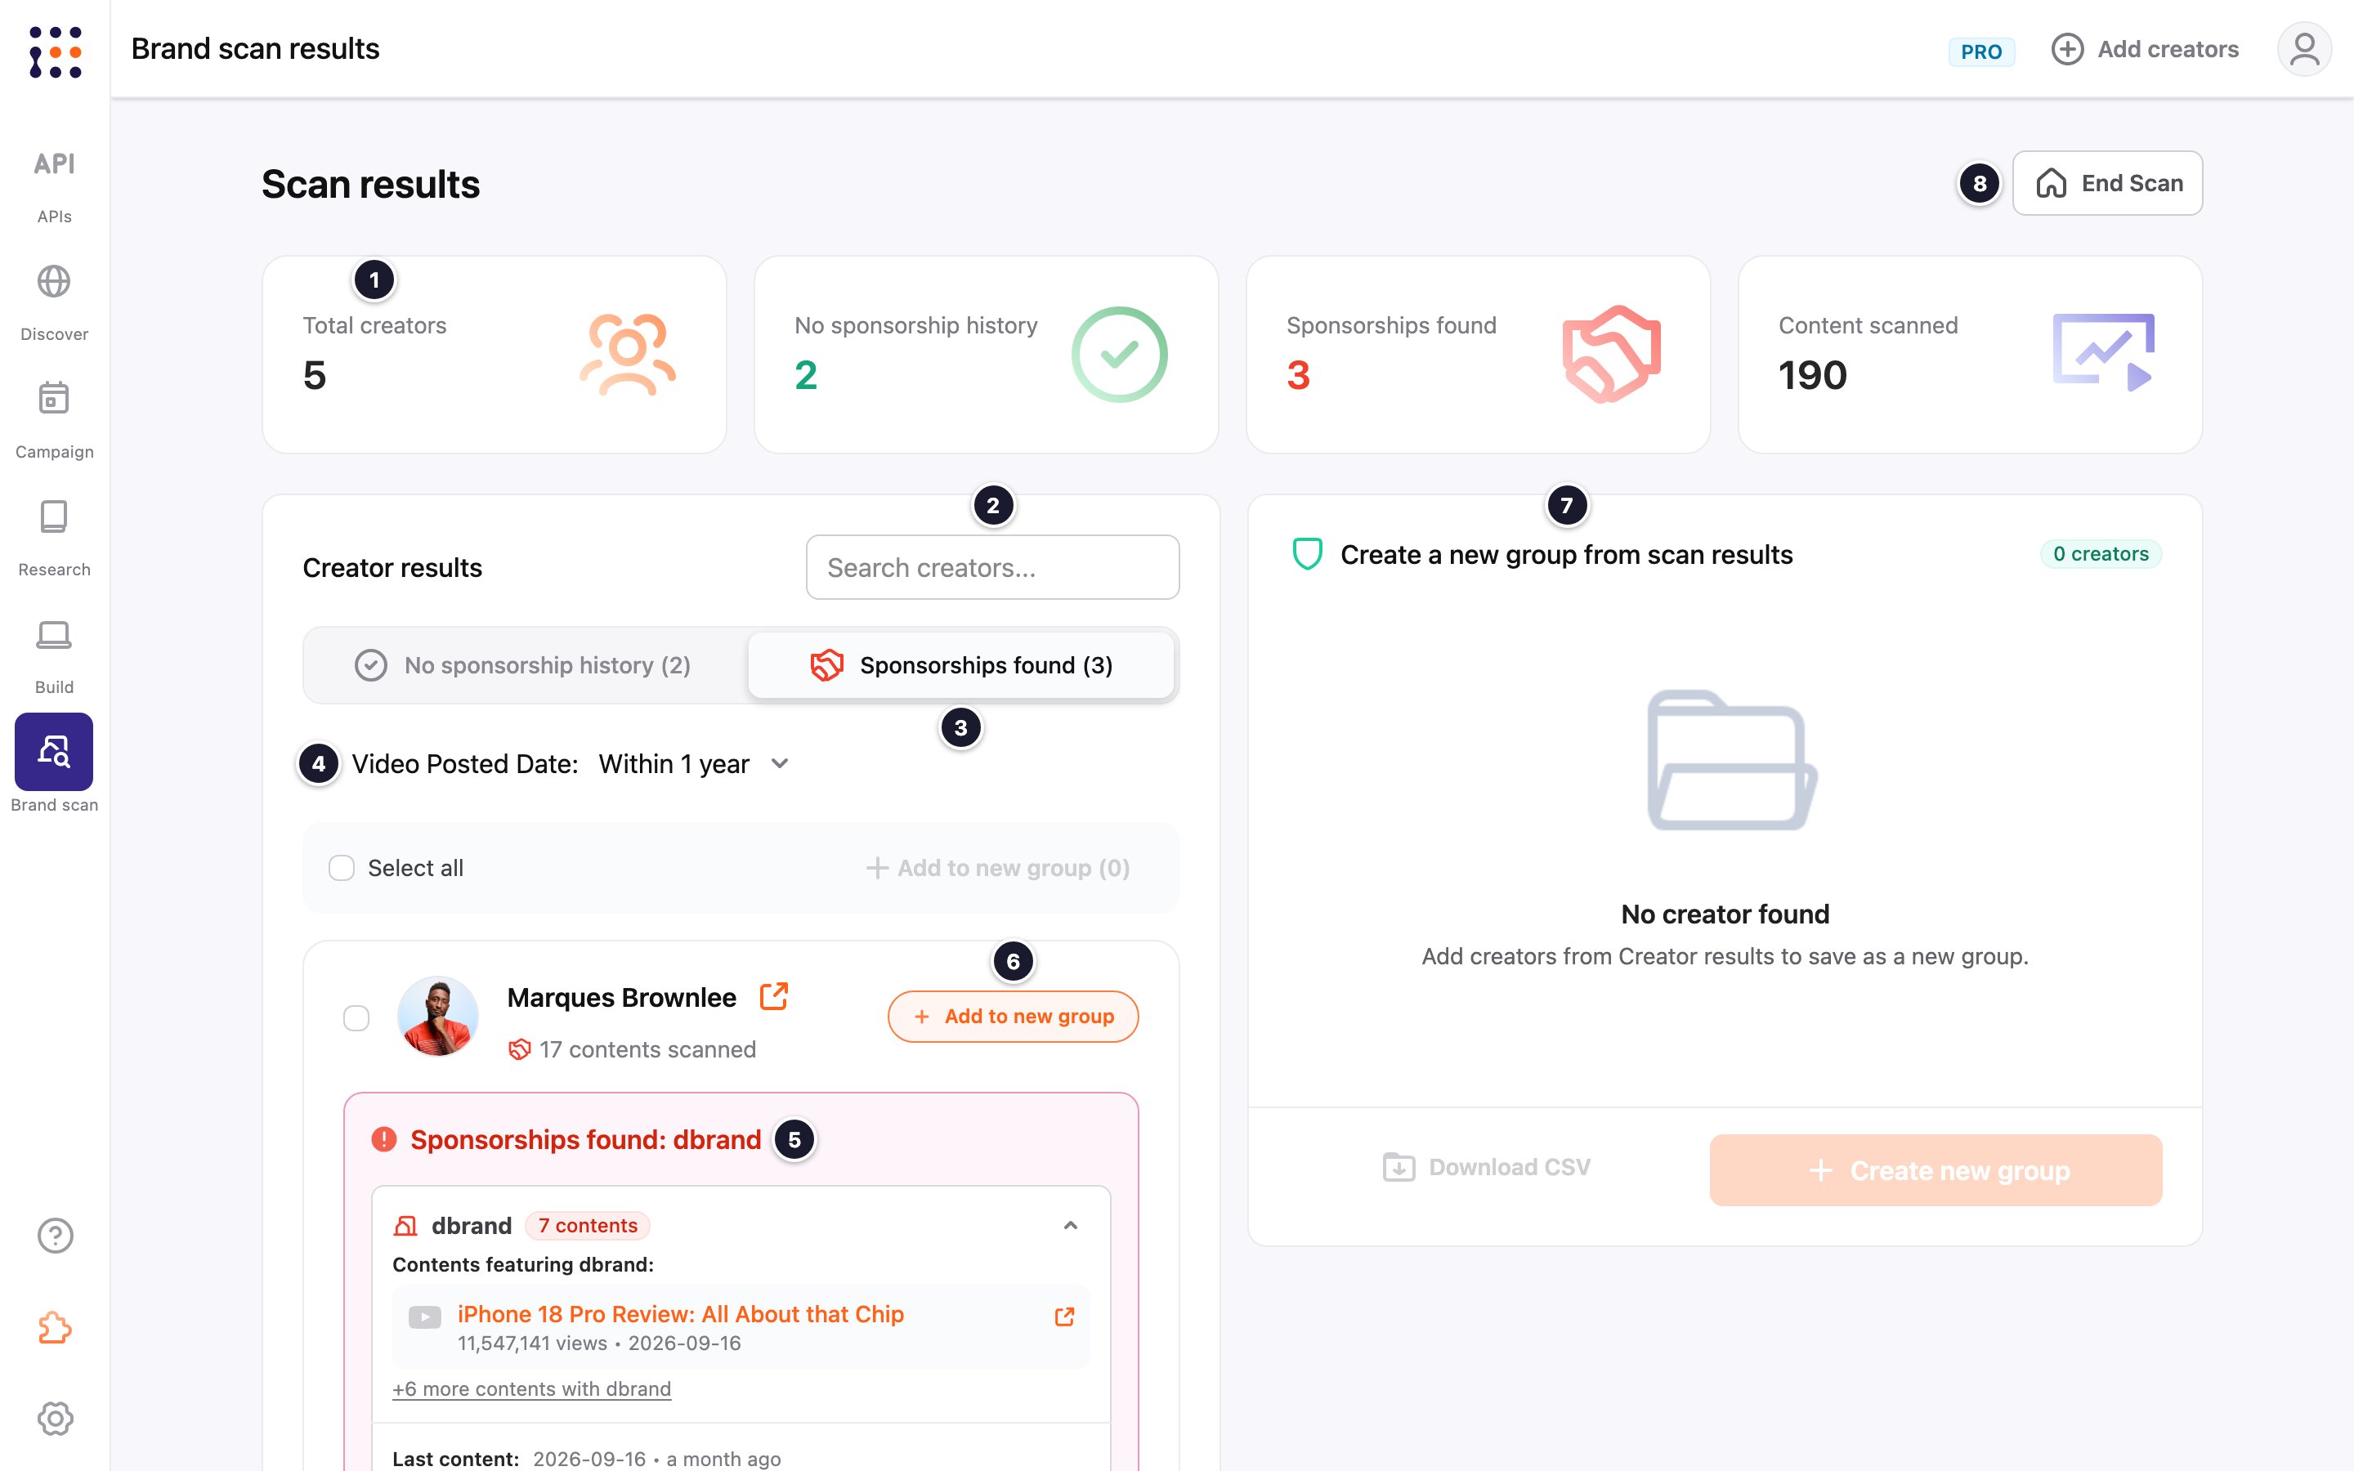Open Marques Brownlee's external profile link icon
2354x1471 pixels.
[773, 996]
